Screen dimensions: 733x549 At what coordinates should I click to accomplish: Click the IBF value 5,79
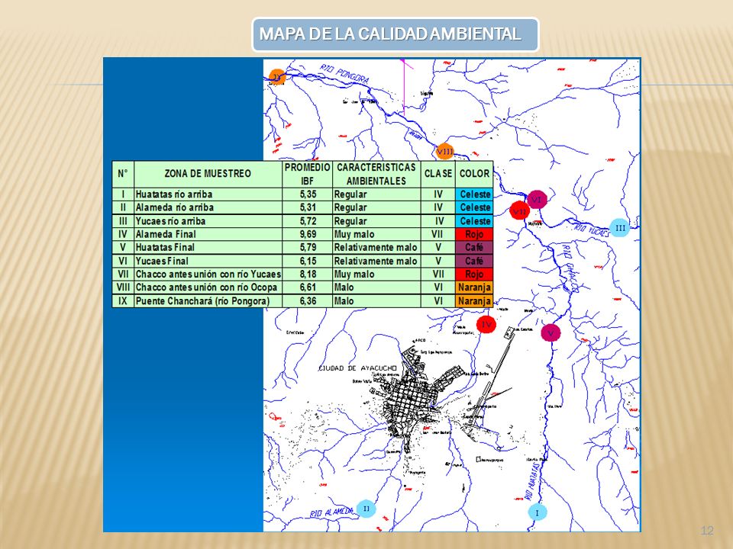tap(307, 247)
